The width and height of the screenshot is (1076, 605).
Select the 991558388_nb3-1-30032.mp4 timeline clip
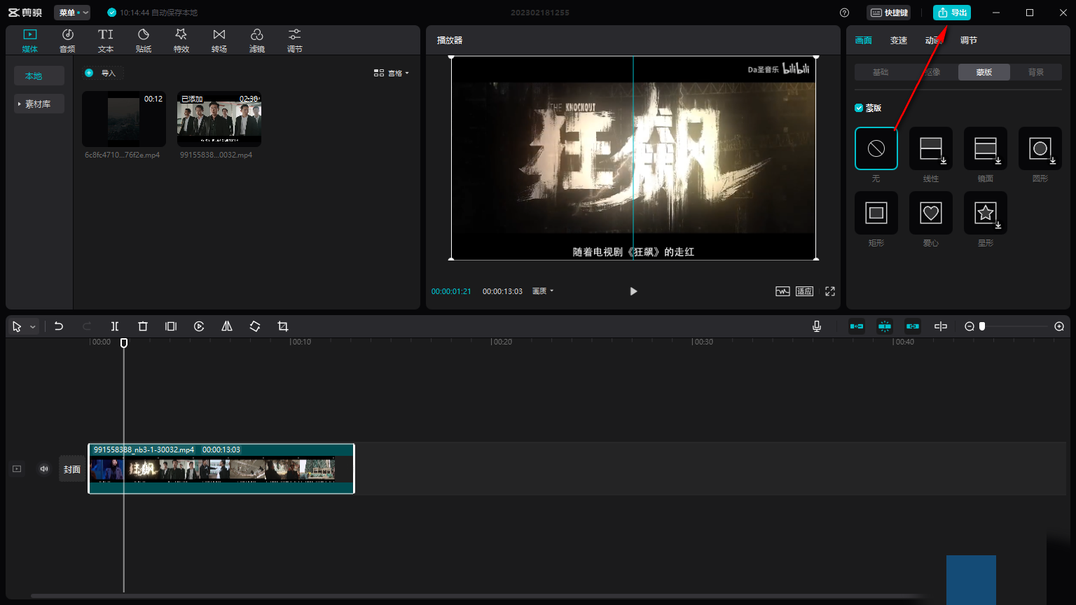pos(221,468)
